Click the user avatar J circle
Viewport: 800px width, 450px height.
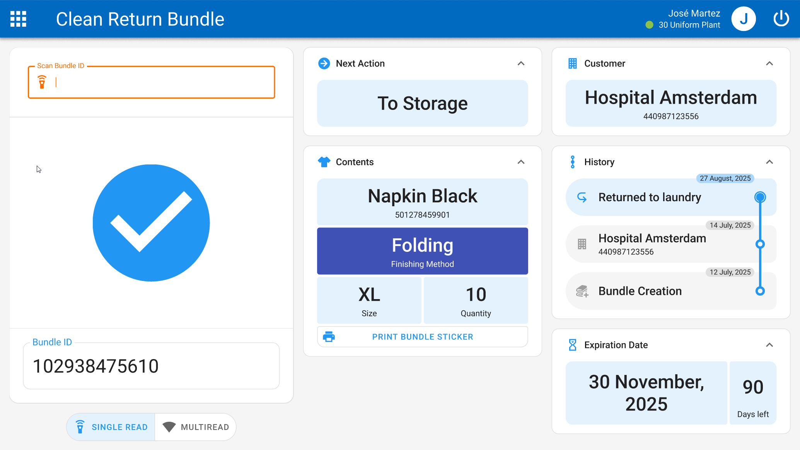coord(743,19)
